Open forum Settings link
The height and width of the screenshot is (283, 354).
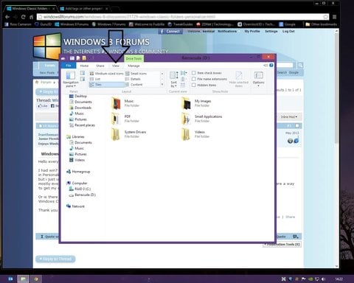pos(271,32)
